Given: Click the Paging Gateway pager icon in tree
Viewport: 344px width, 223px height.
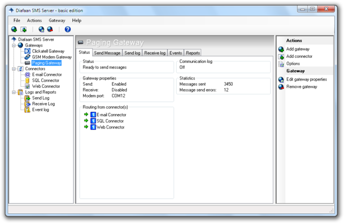Looking at the screenshot, I should (x=27, y=63).
